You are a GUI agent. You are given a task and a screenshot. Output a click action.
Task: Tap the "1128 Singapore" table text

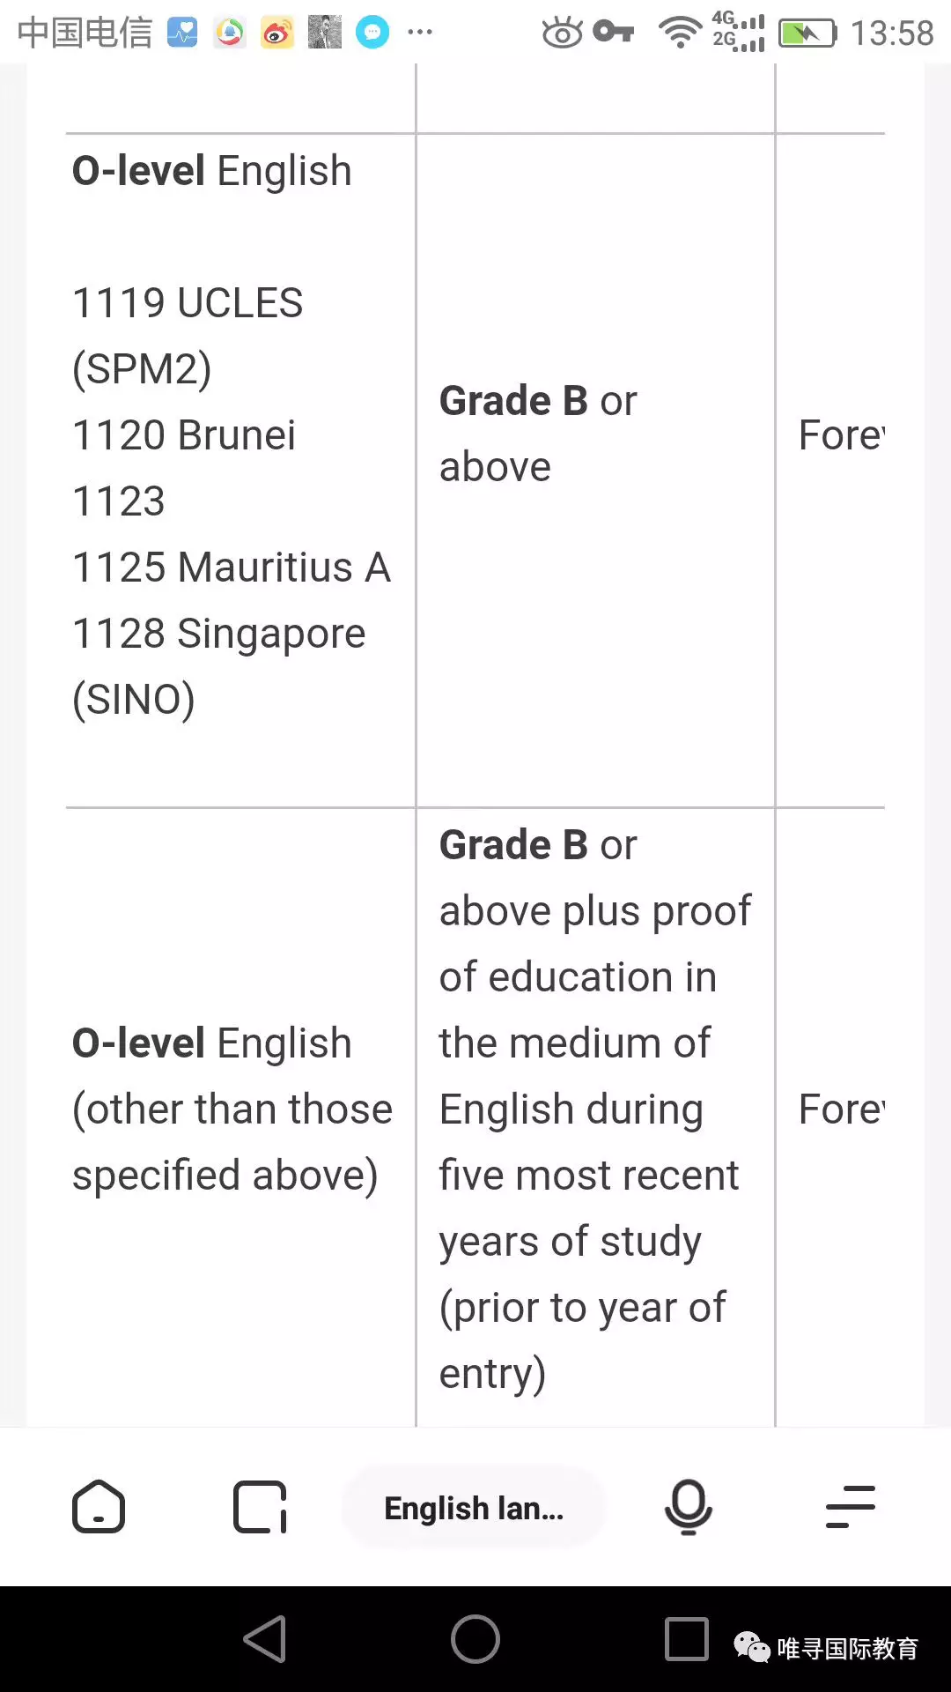tap(218, 634)
